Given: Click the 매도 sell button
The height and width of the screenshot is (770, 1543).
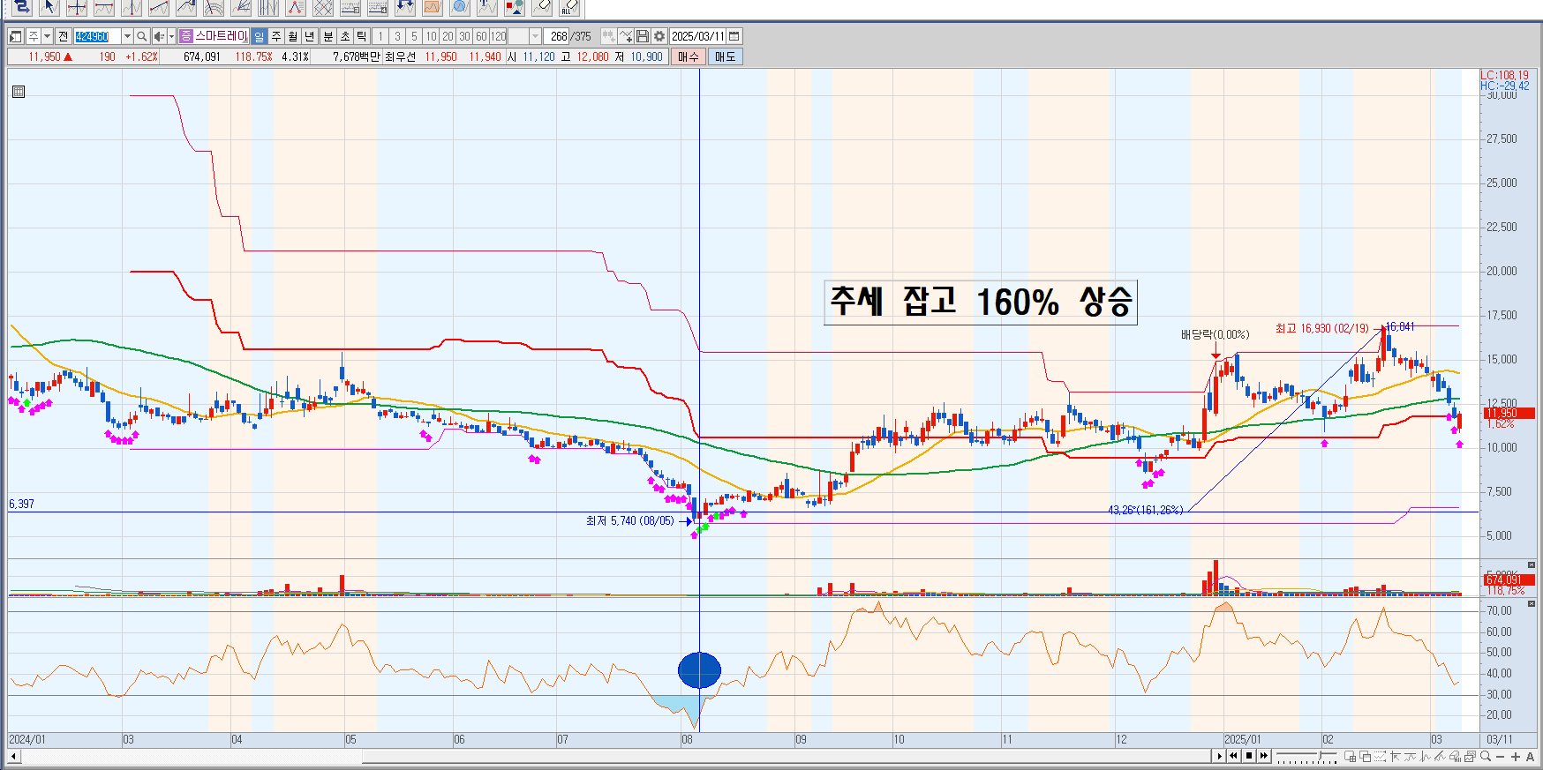Looking at the screenshot, I should [x=726, y=56].
